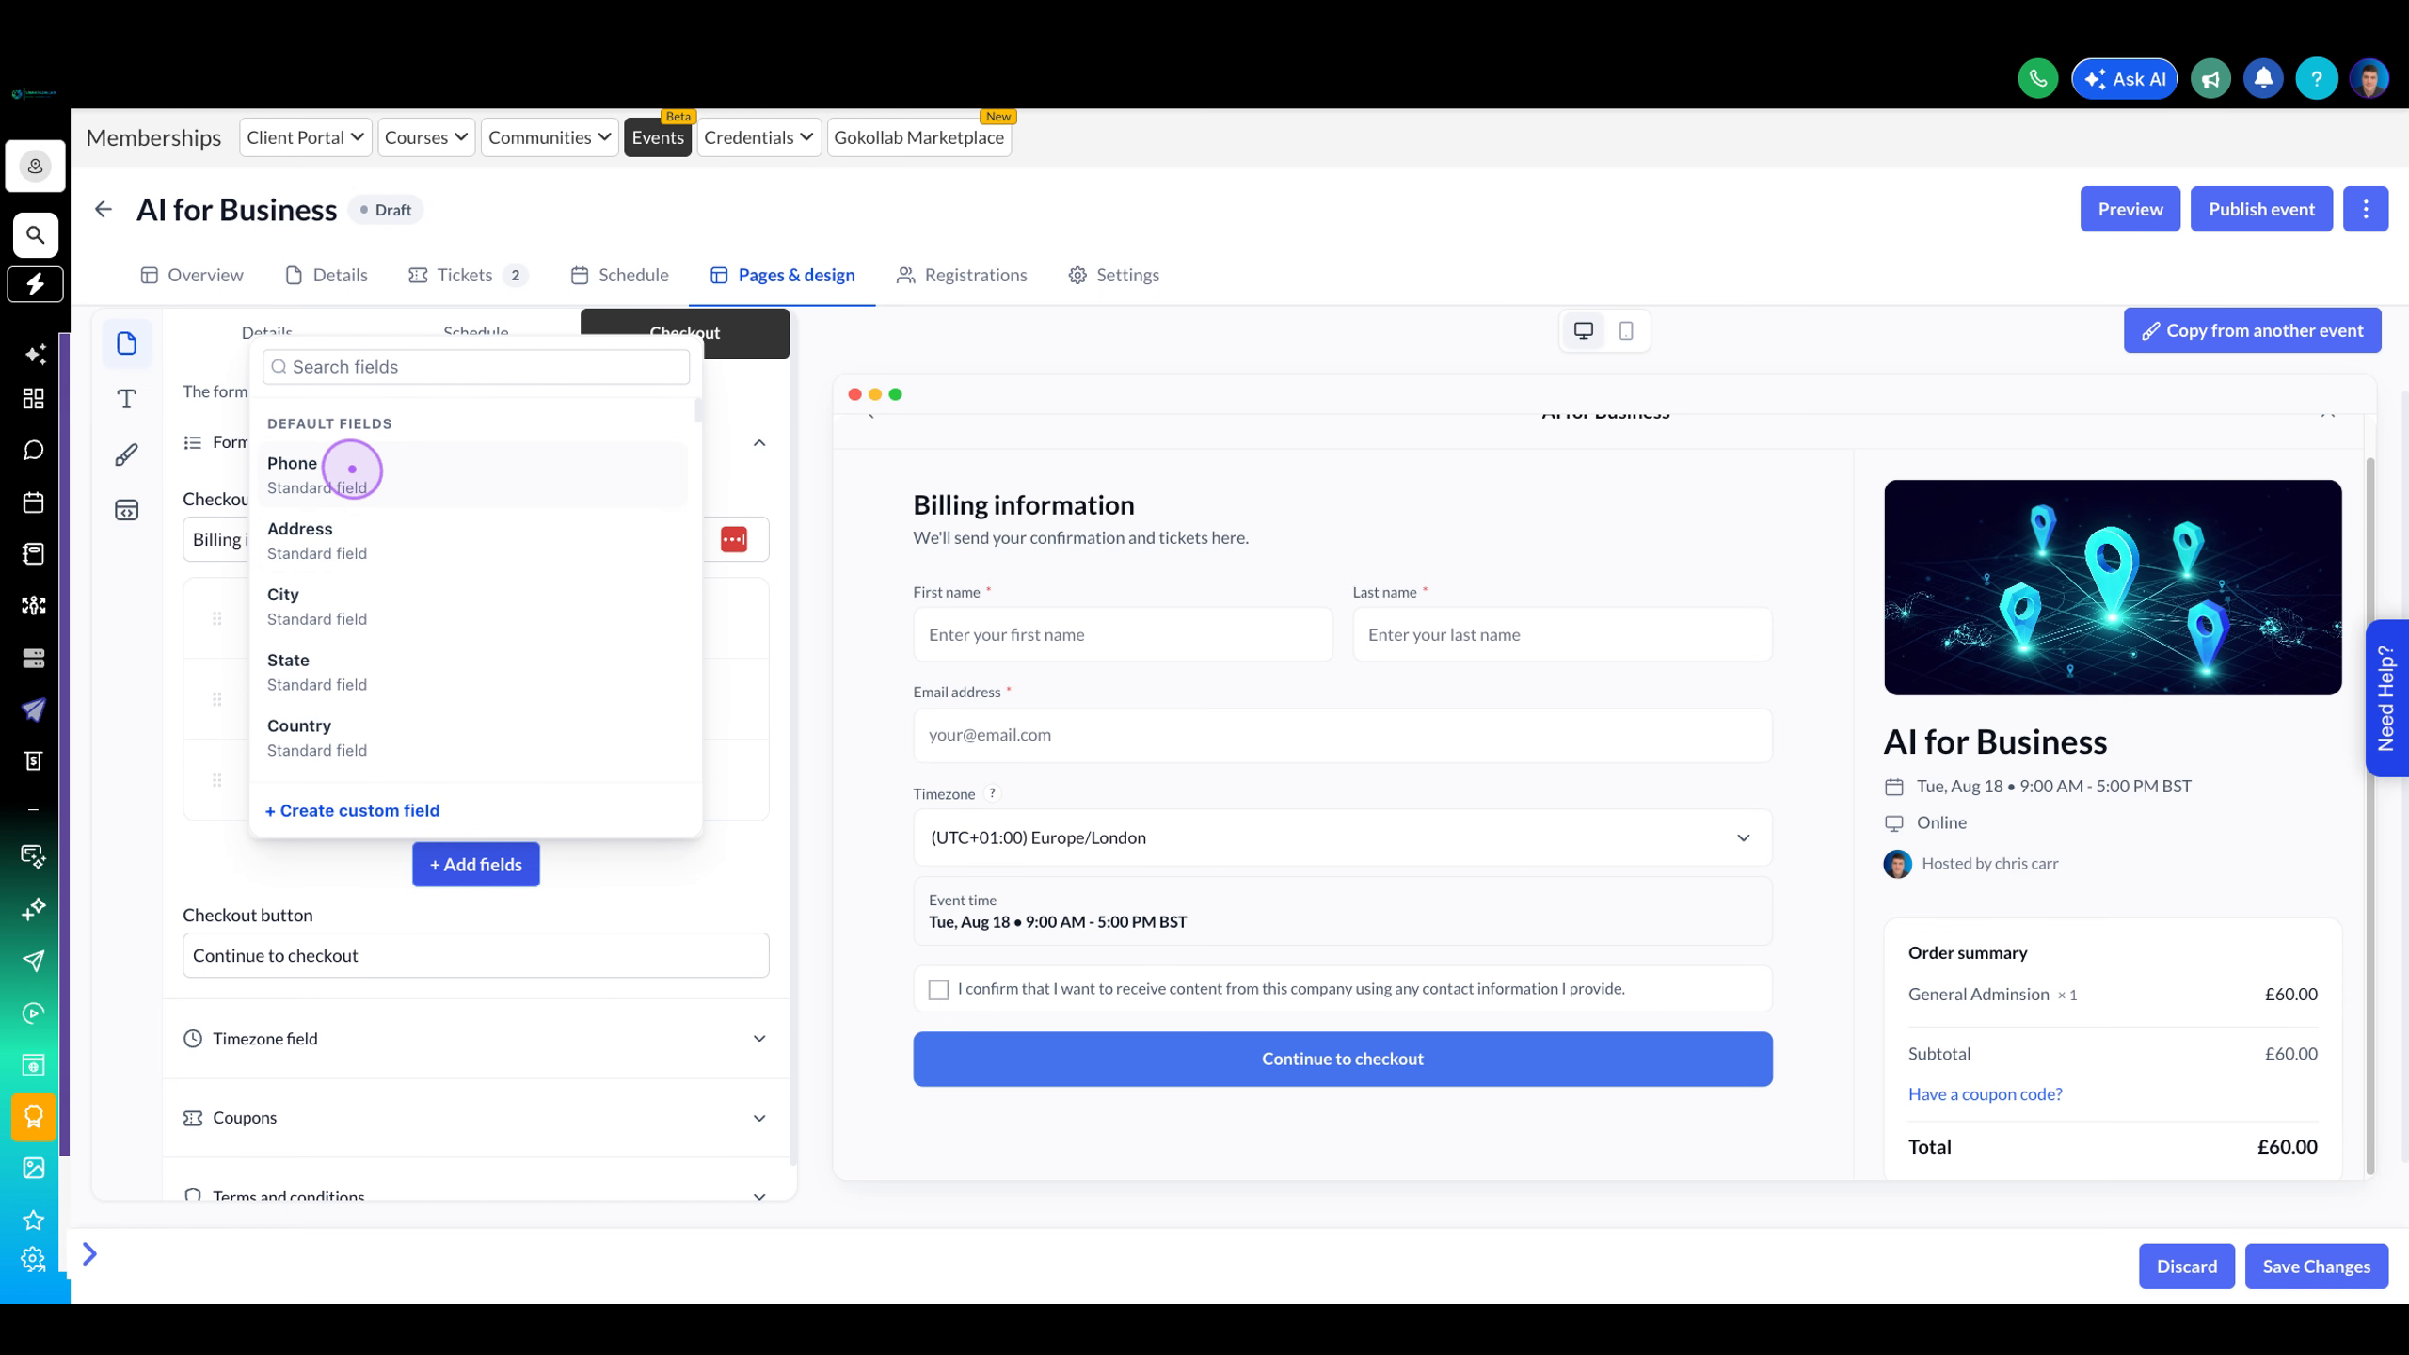Click the preview Continue to checkout button

point(1342,1060)
